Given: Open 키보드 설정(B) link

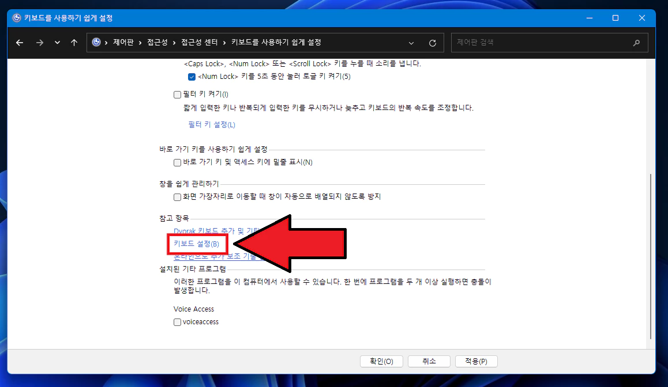Looking at the screenshot, I should tap(196, 244).
